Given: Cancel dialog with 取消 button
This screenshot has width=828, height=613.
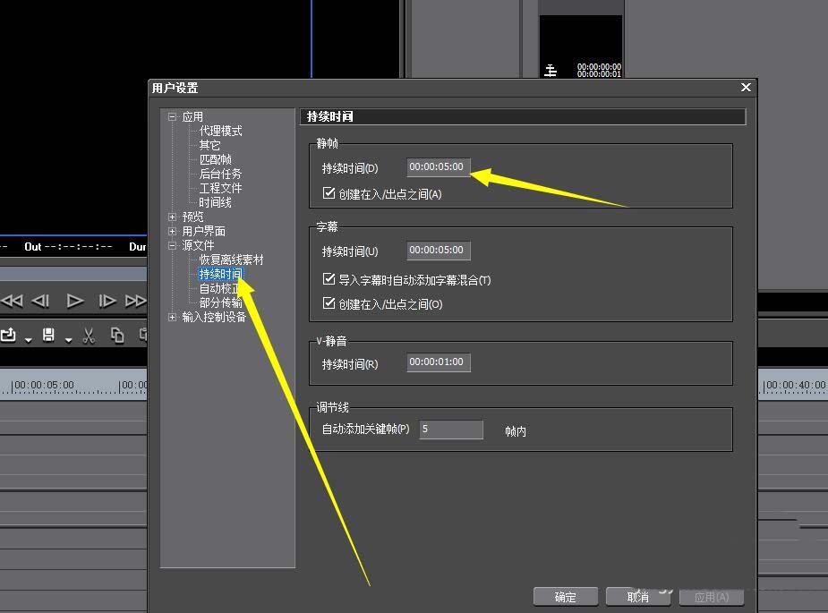Looking at the screenshot, I should pos(638,597).
